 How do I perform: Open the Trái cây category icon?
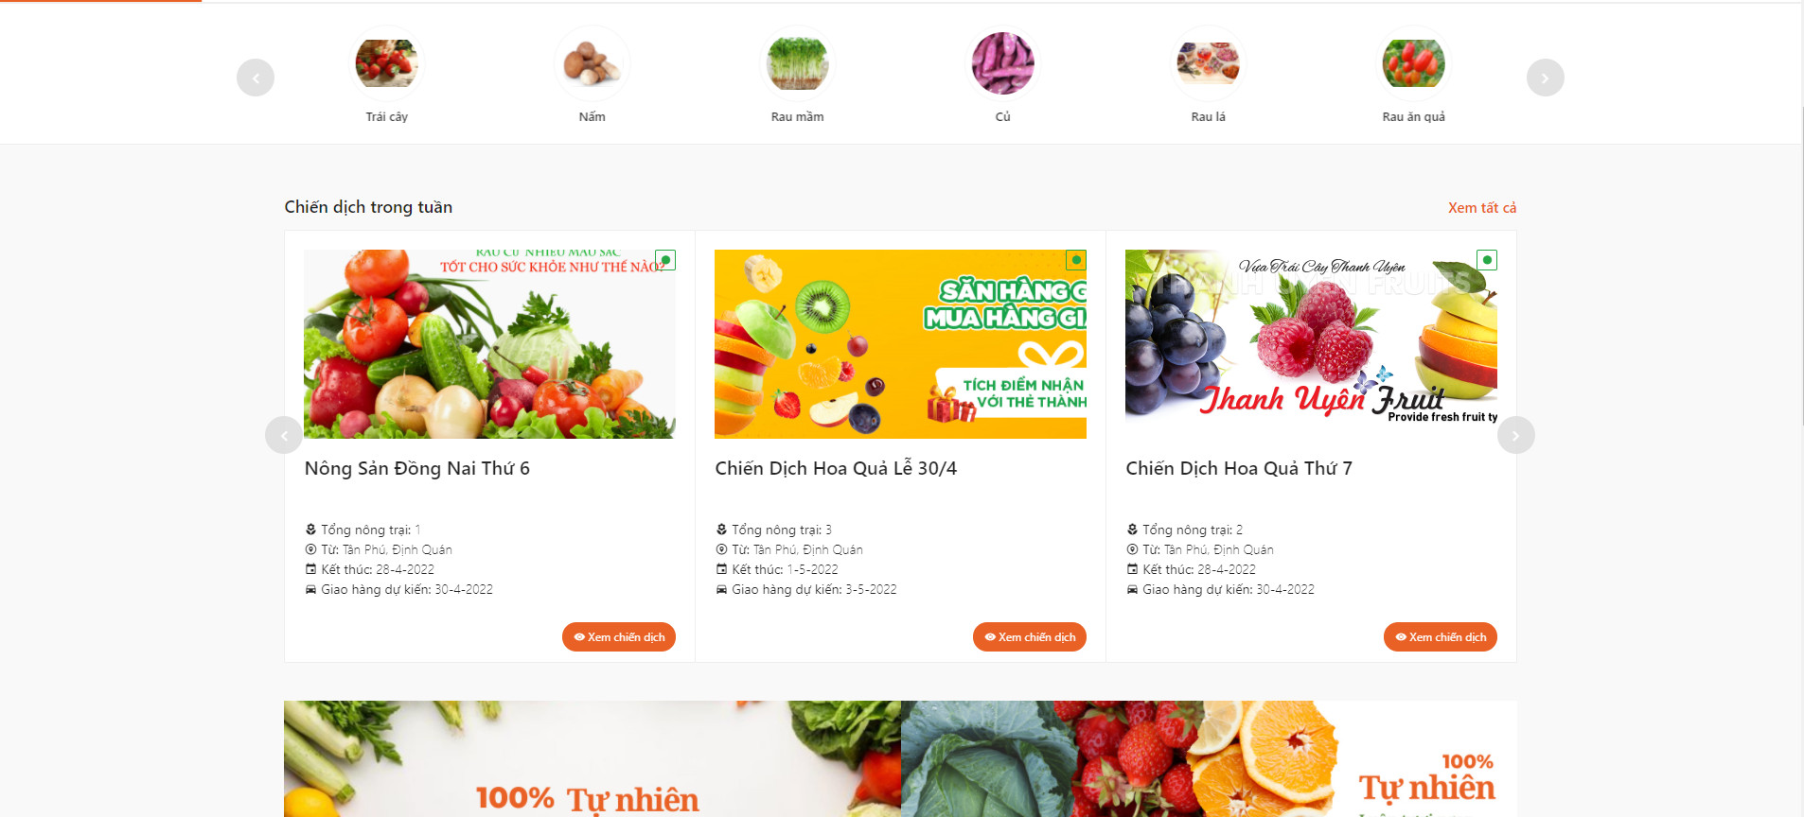click(x=386, y=63)
